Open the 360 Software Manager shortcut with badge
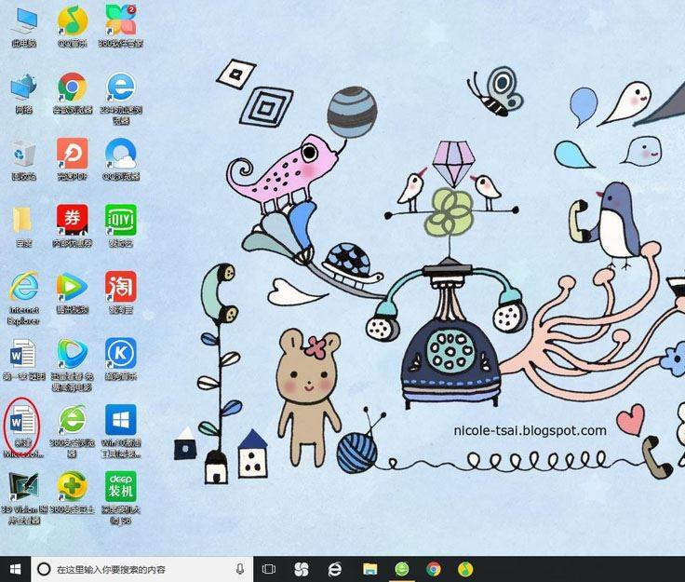The image size is (685, 582). [121, 27]
